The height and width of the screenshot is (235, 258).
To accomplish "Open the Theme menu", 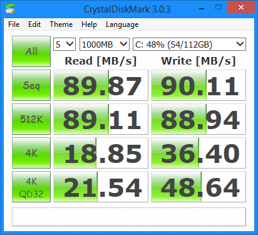I will 61,24.
